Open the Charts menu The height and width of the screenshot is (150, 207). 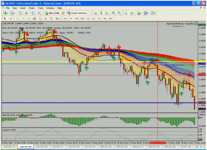[32, 8]
